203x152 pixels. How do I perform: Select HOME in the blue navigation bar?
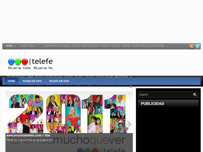(11, 81)
